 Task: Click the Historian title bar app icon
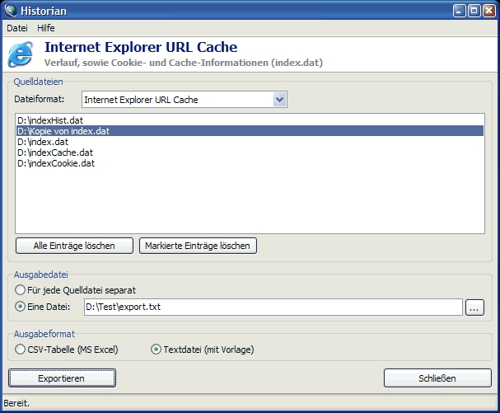pos(10,11)
